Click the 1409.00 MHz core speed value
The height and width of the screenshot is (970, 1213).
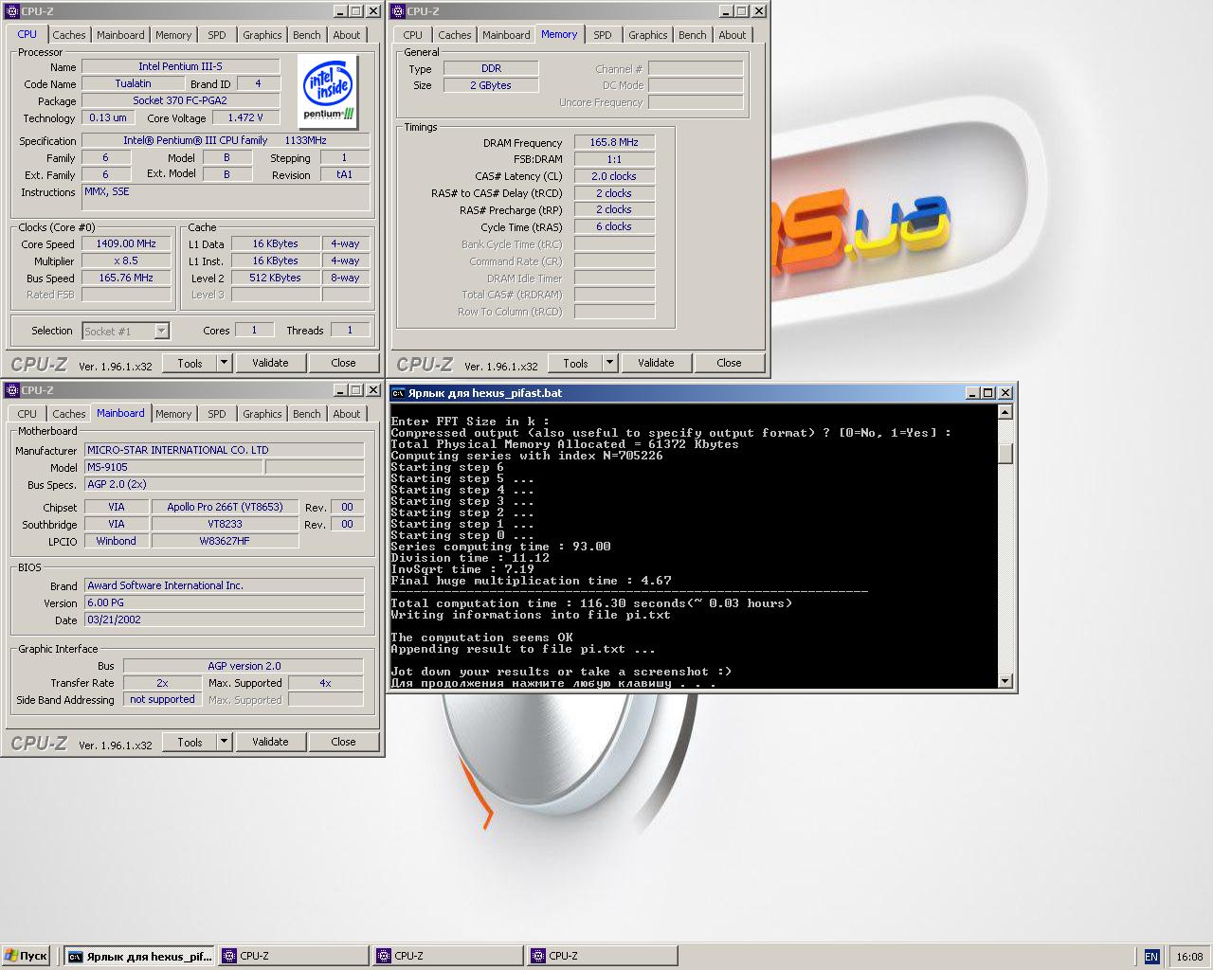tap(126, 243)
